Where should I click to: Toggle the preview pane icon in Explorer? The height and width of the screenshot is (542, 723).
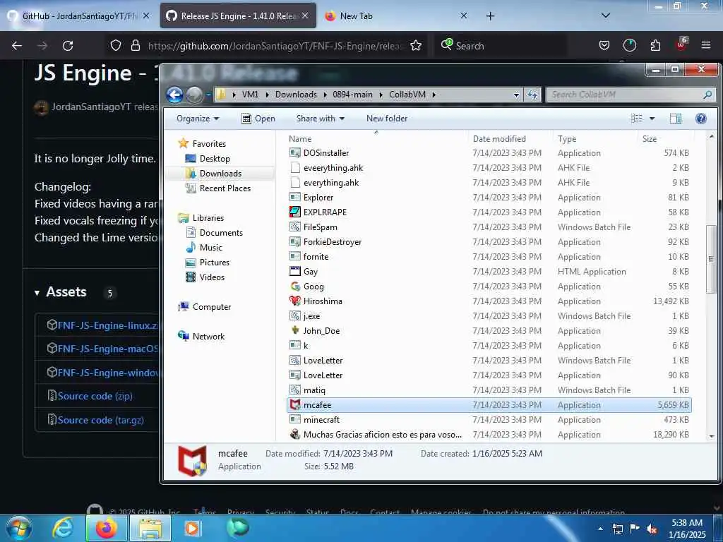(676, 119)
